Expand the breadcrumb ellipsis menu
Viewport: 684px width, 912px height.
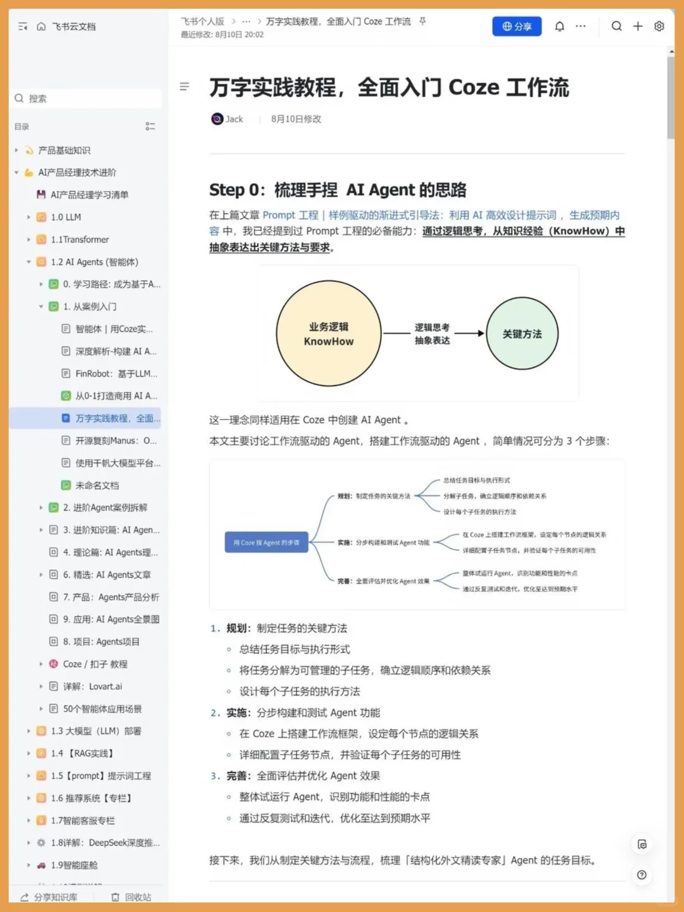click(x=246, y=22)
